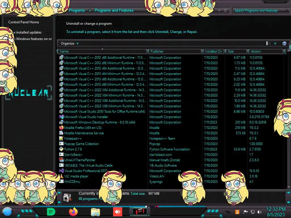Open the File Explorer taskbar icon
The image size is (291, 218).
(95, 212)
